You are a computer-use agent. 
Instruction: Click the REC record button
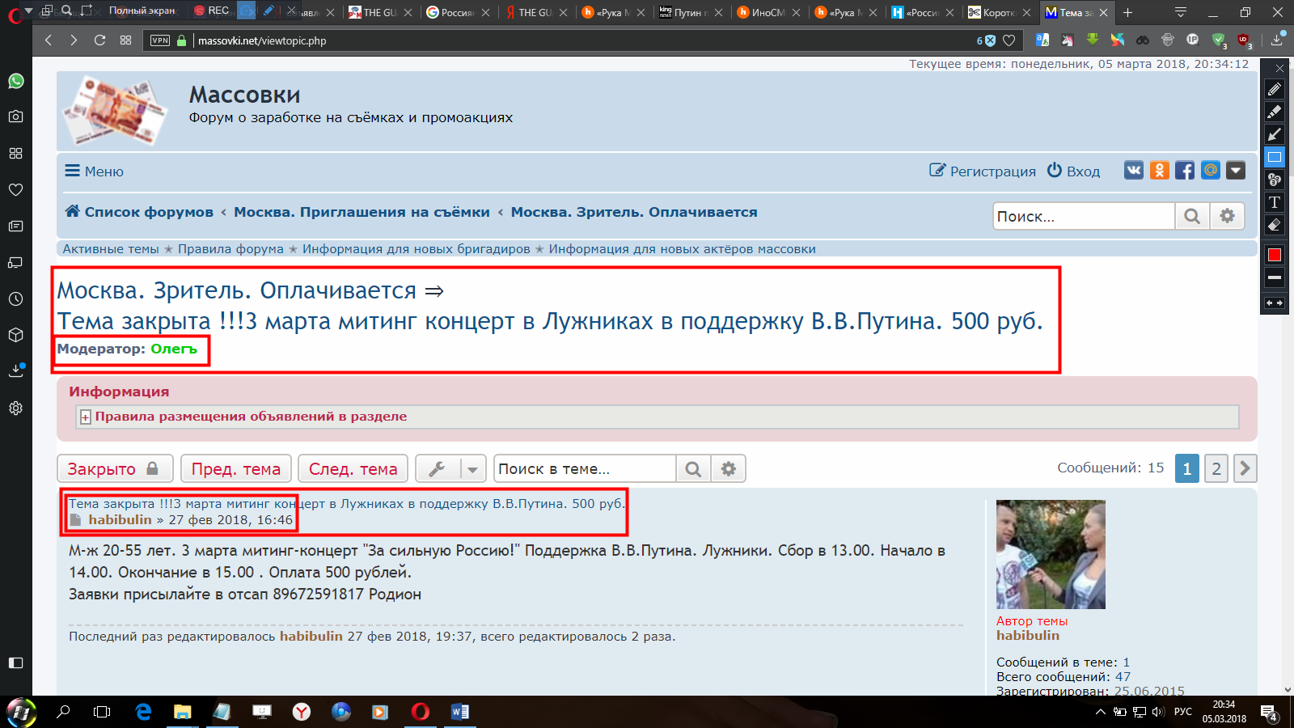(x=212, y=11)
